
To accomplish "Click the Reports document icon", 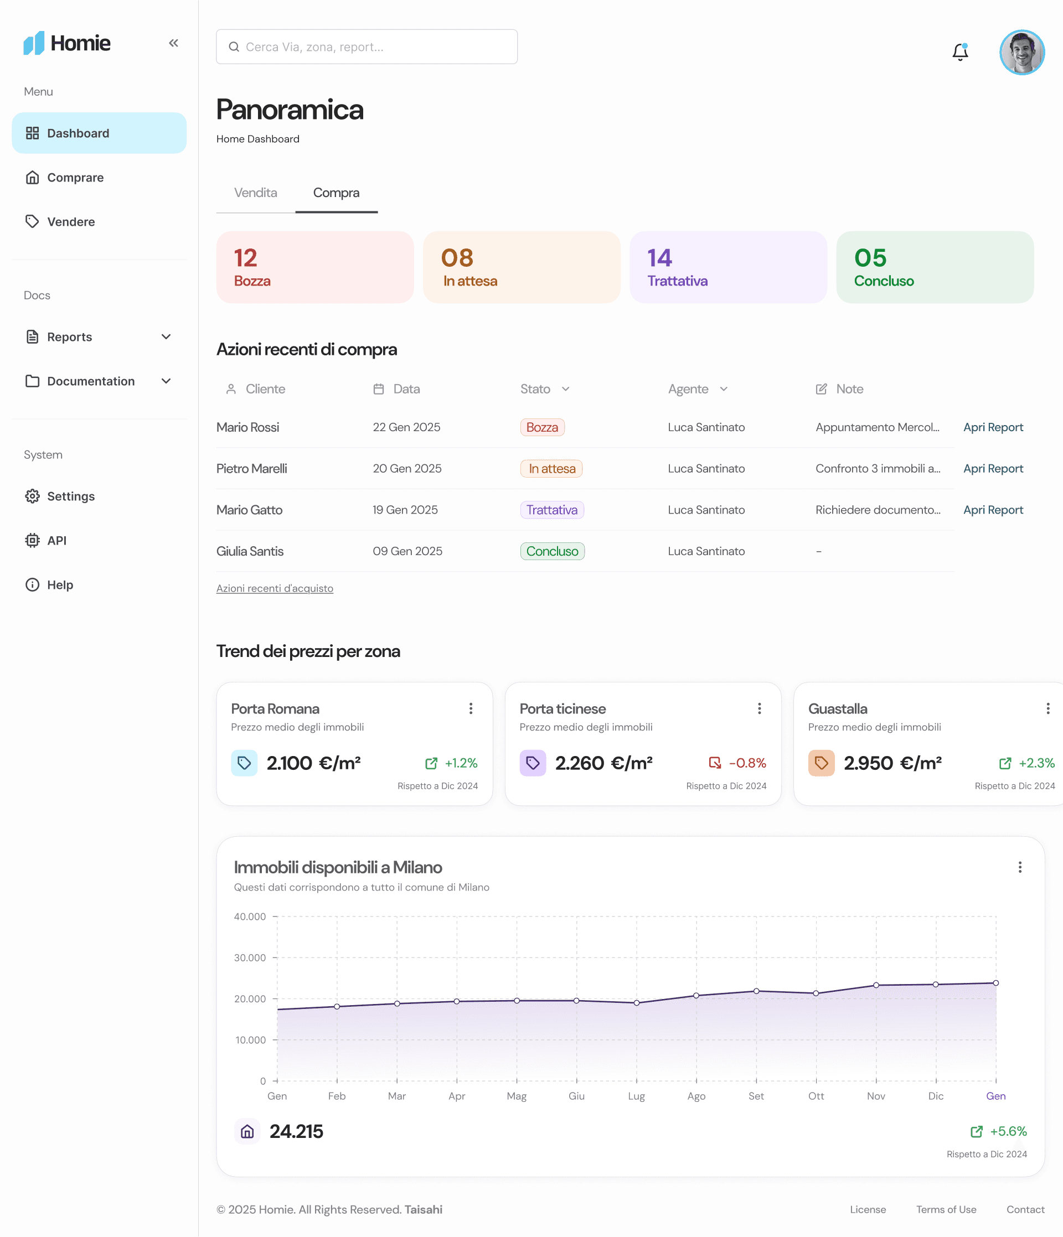I will pos(32,337).
